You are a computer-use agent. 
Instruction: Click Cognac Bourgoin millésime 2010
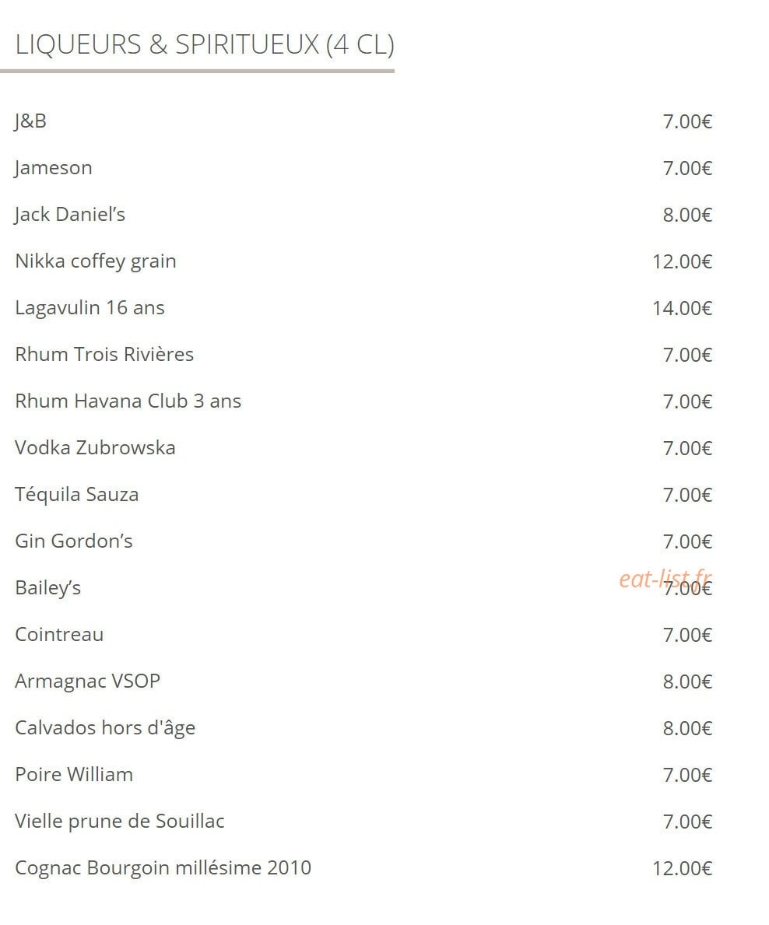click(163, 868)
